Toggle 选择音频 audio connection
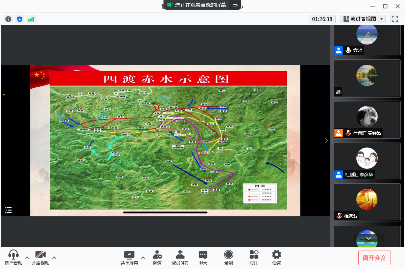This screenshot has height=269, width=405. tap(14, 258)
